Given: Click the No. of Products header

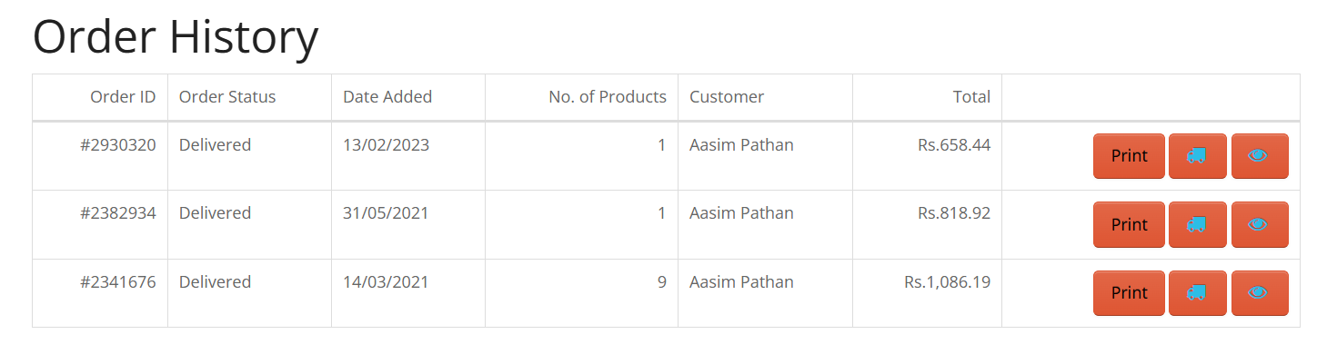Looking at the screenshot, I should pyautogui.click(x=608, y=96).
